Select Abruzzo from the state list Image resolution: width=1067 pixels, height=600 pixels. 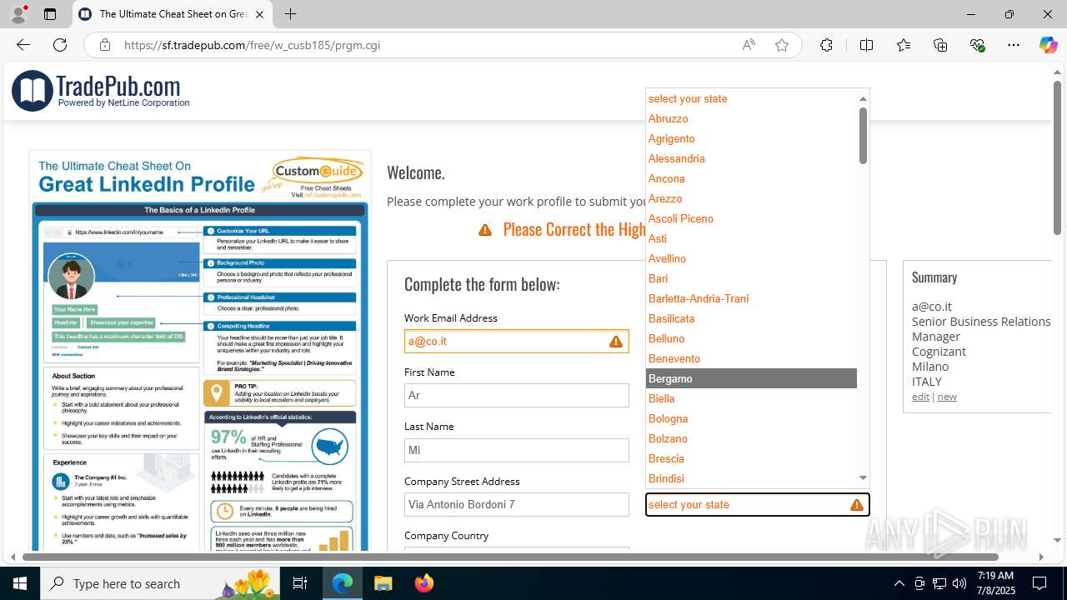click(751, 118)
